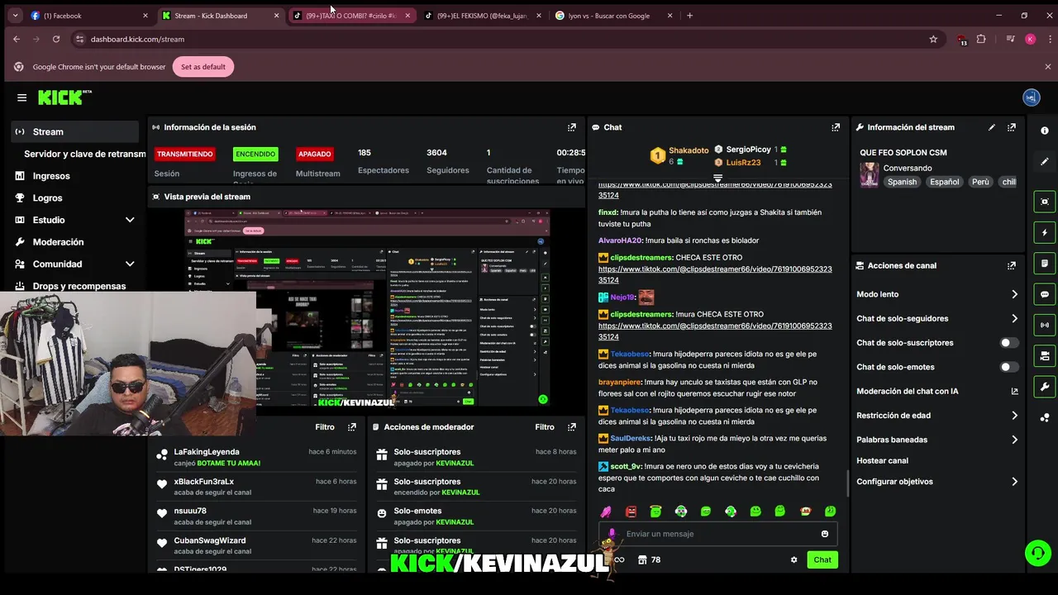The image size is (1058, 595).
Task: Expand Palabras baneadas options
Action: (1014, 440)
